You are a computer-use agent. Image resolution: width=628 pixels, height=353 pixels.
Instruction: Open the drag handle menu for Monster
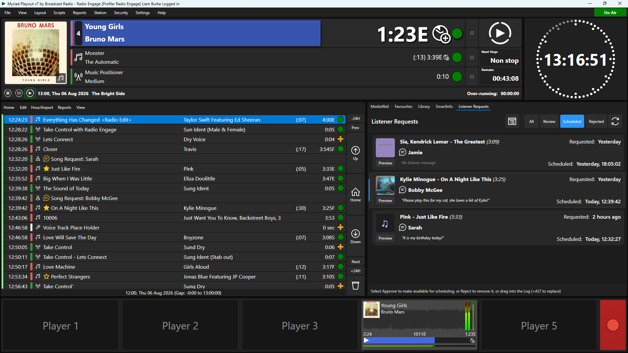tap(472, 58)
